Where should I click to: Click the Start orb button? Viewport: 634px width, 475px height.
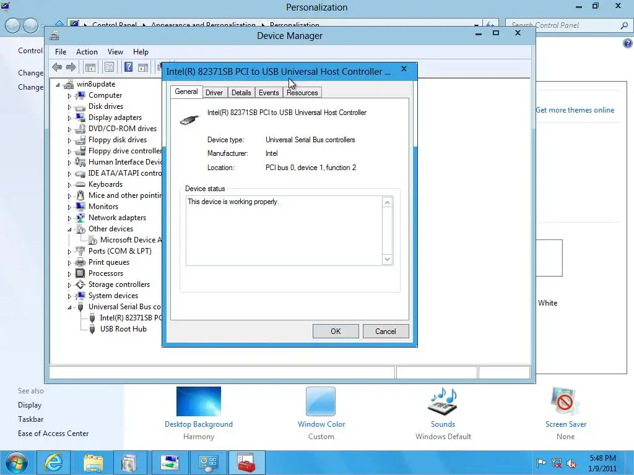tap(15, 463)
